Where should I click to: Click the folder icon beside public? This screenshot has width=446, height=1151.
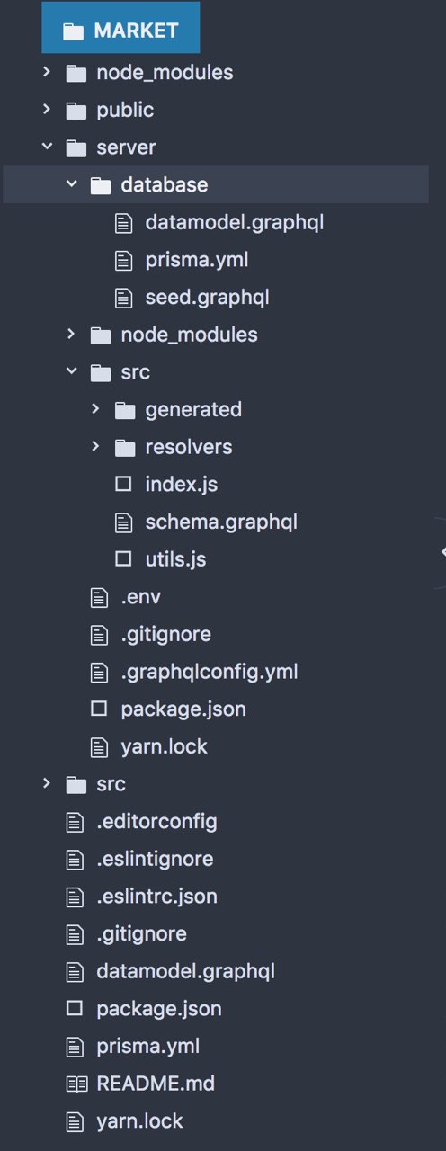76,111
